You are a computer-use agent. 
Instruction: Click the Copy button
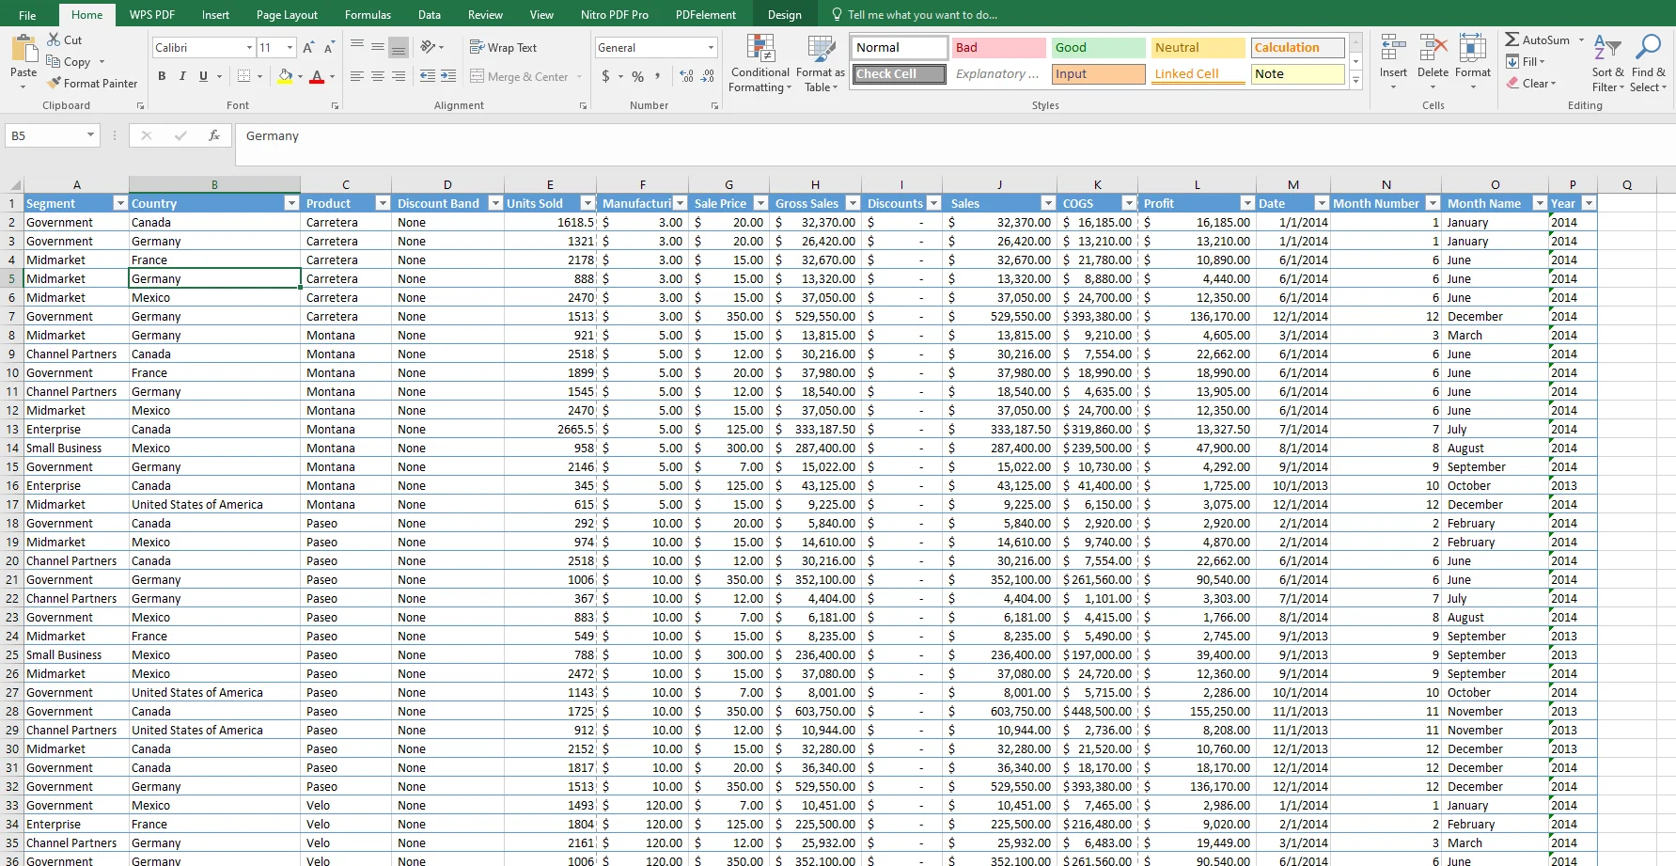[x=69, y=62]
